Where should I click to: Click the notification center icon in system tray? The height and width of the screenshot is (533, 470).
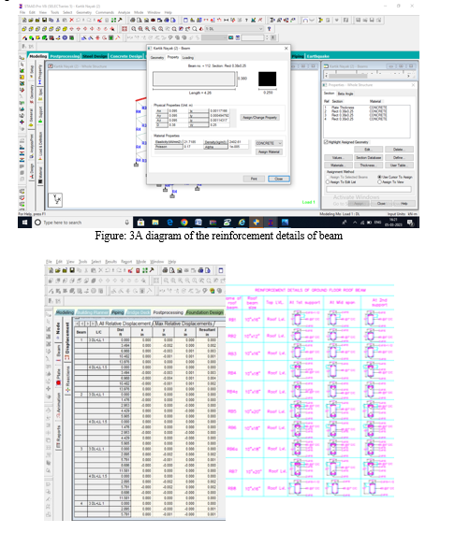coord(410,223)
